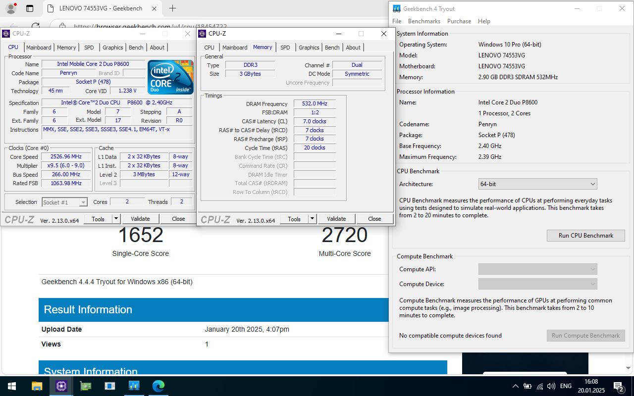Open Graphics tab in Memory CPU-Z window
Image resolution: width=634 pixels, height=396 pixels.
(x=309, y=48)
